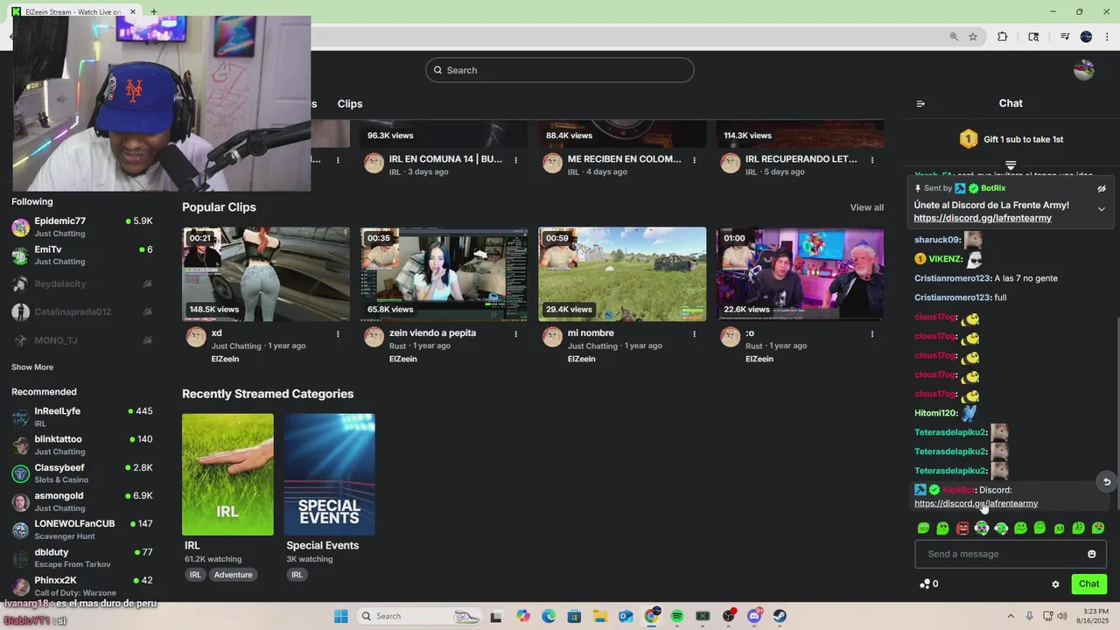Open options for 'ME RECIBEN EN COLOM...' video
Viewport: 1120px width, 630px height.
pos(695,160)
